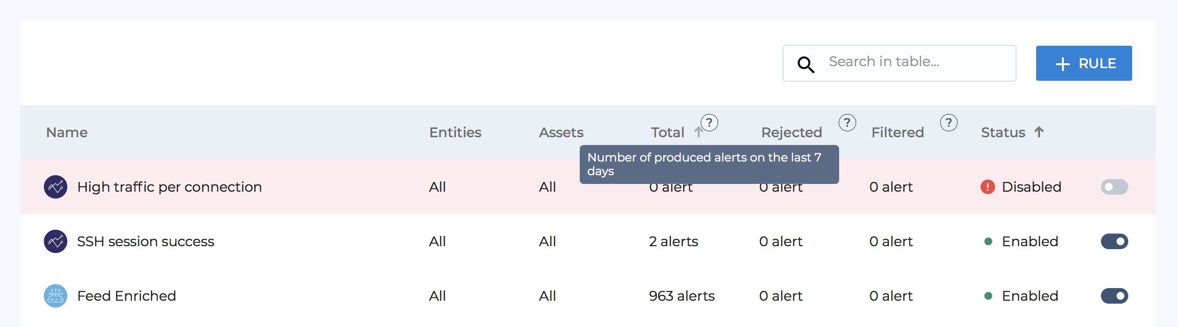The height and width of the screenshot is (327, 1178).
Task: Click the help icon beside Rejected column
Action: [x=847, y=123]
